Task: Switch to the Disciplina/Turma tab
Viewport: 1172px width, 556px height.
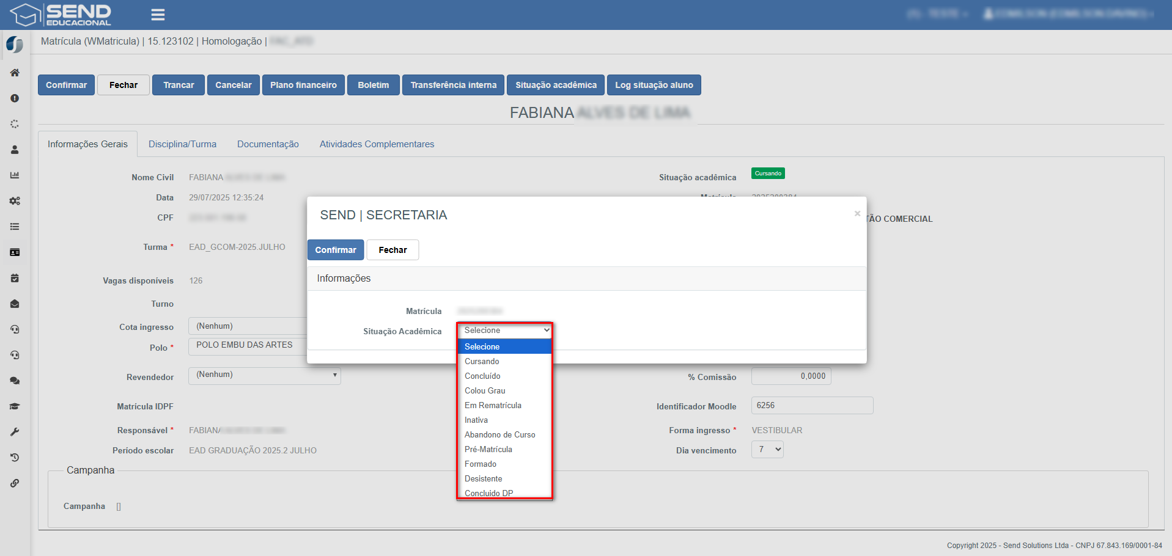Action: pyautogui.click(x=182, y=144)
